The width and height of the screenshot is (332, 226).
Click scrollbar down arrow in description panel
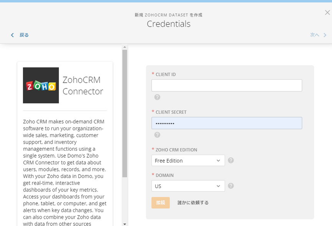click(125, 224)
